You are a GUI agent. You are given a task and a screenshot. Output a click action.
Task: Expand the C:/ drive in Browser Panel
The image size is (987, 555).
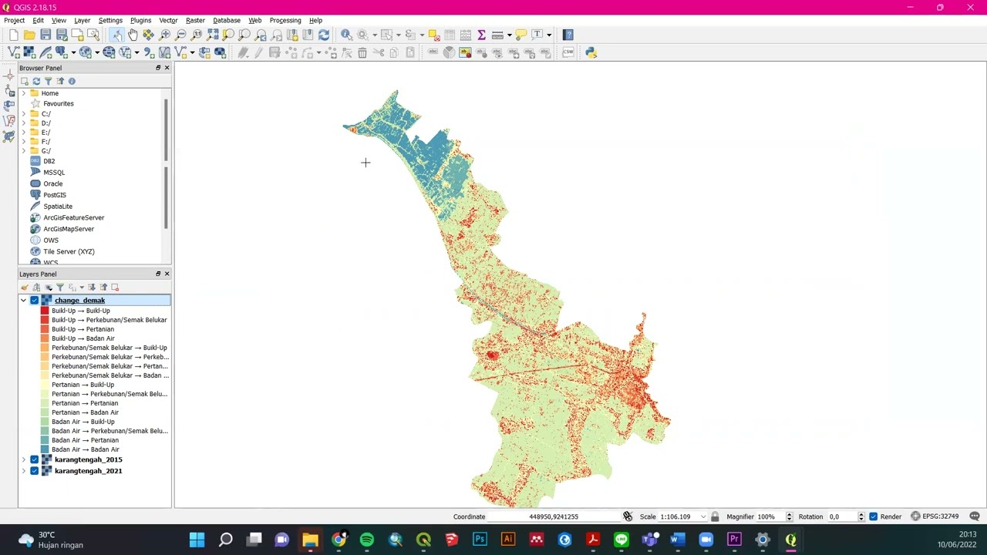point(23,113)
